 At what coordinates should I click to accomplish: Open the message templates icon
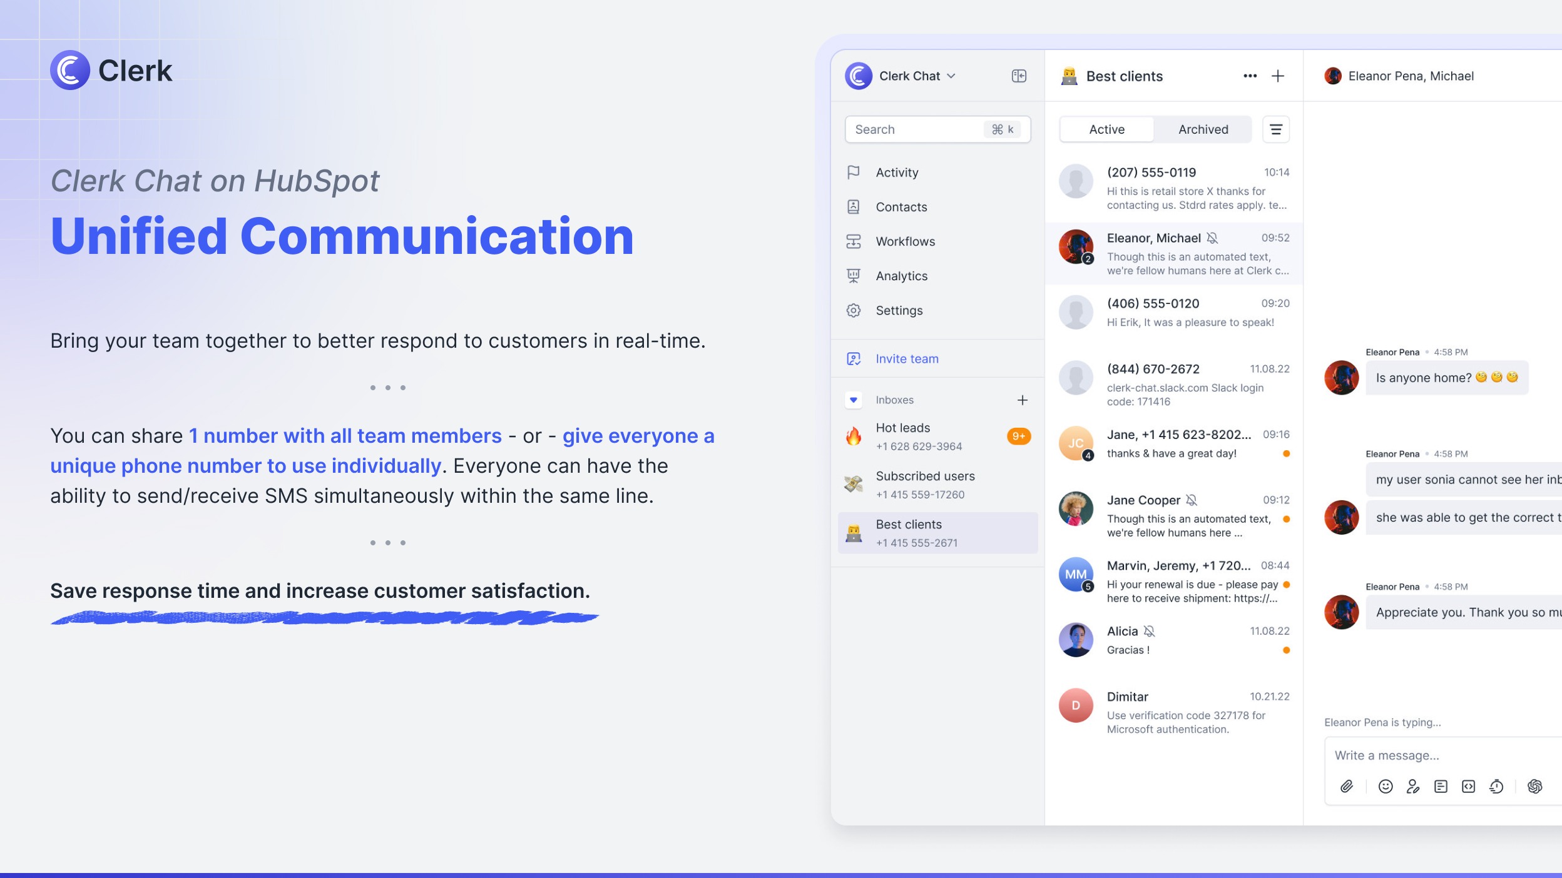click(1441, 786)
